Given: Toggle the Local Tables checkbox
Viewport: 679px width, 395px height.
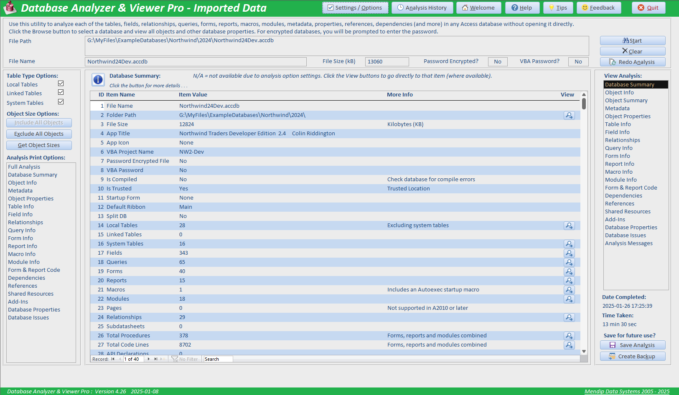Looking at the screenshot, I should click(61, 84).
